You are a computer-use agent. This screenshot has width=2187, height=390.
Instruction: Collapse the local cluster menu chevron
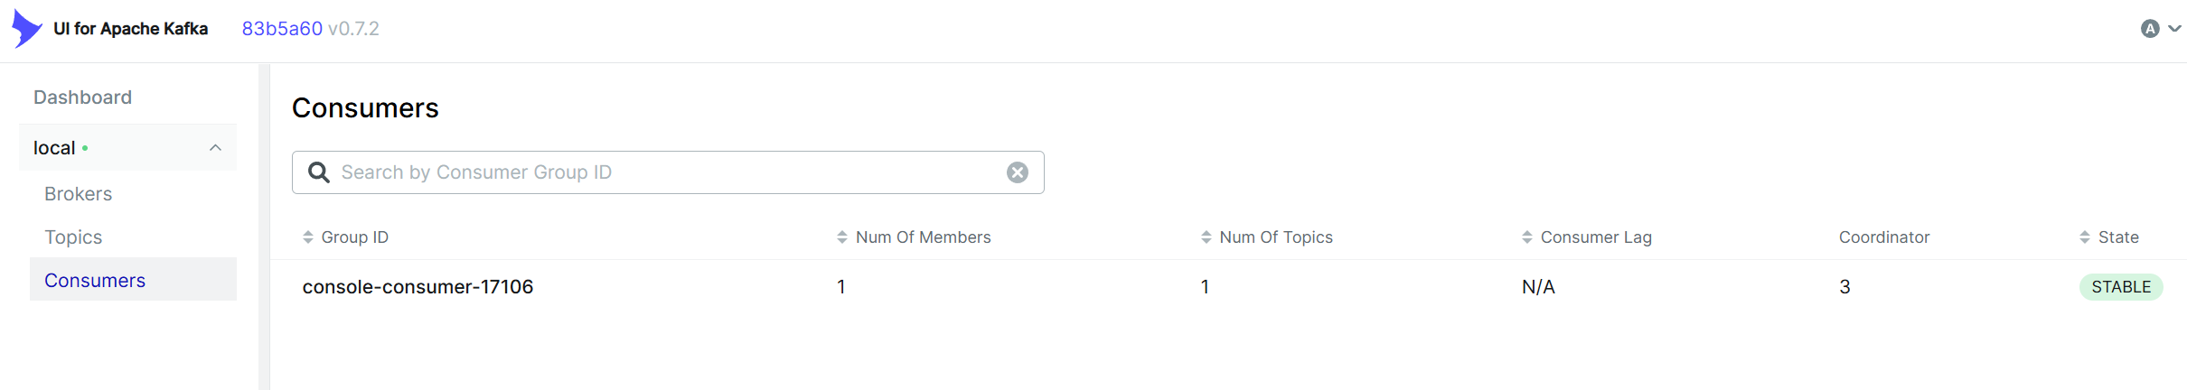215,148
